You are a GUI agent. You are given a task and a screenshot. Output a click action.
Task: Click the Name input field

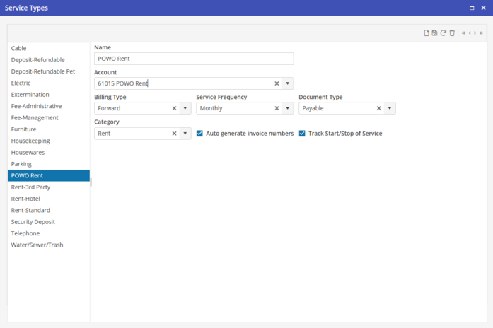click(x=193, y=59)
